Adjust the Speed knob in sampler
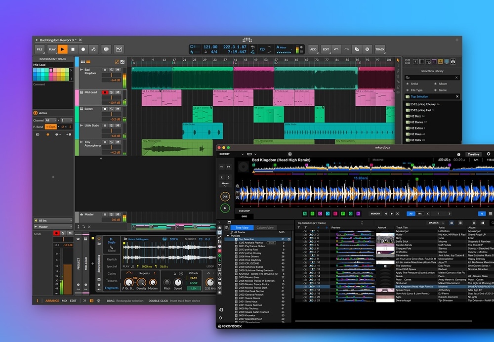Viewport: 494px width, 342px height. [x=178, y=282]
